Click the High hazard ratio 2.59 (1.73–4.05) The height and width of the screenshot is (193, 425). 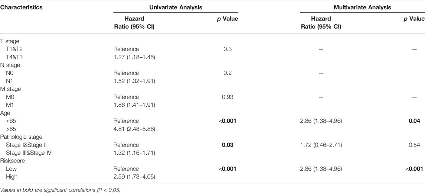134,177
